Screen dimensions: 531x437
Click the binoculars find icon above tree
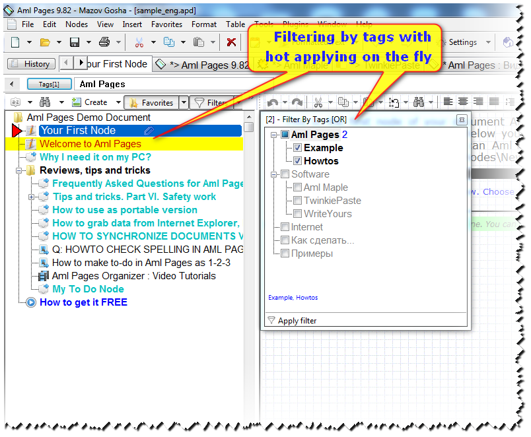pos(45,102)
